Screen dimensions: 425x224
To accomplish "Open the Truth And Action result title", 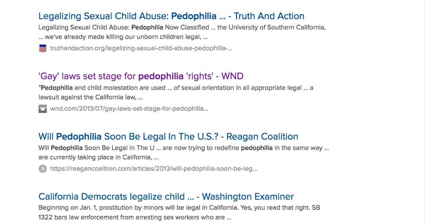I will [171, 16].
